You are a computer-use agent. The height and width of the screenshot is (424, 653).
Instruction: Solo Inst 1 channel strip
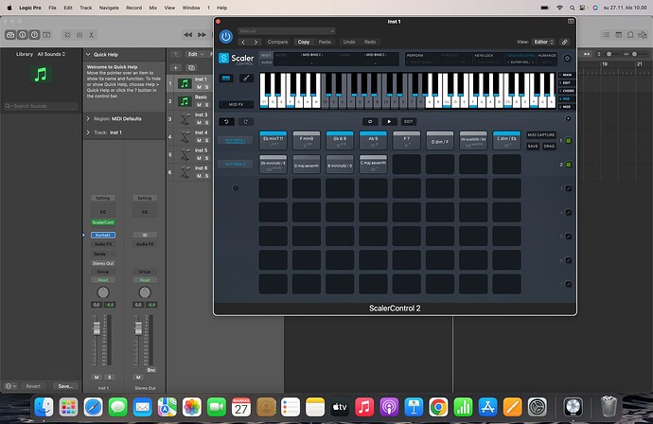coord(110,377)
